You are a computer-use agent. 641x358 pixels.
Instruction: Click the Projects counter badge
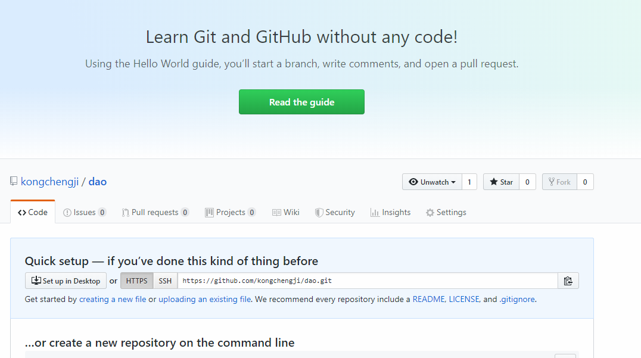pyautogui.click(x=252, y=212)
